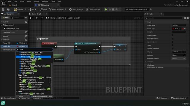Add a new graph with plus icon
Image resolution: width=190 pixels, height=106 pixels.
(x=26, y=22)
